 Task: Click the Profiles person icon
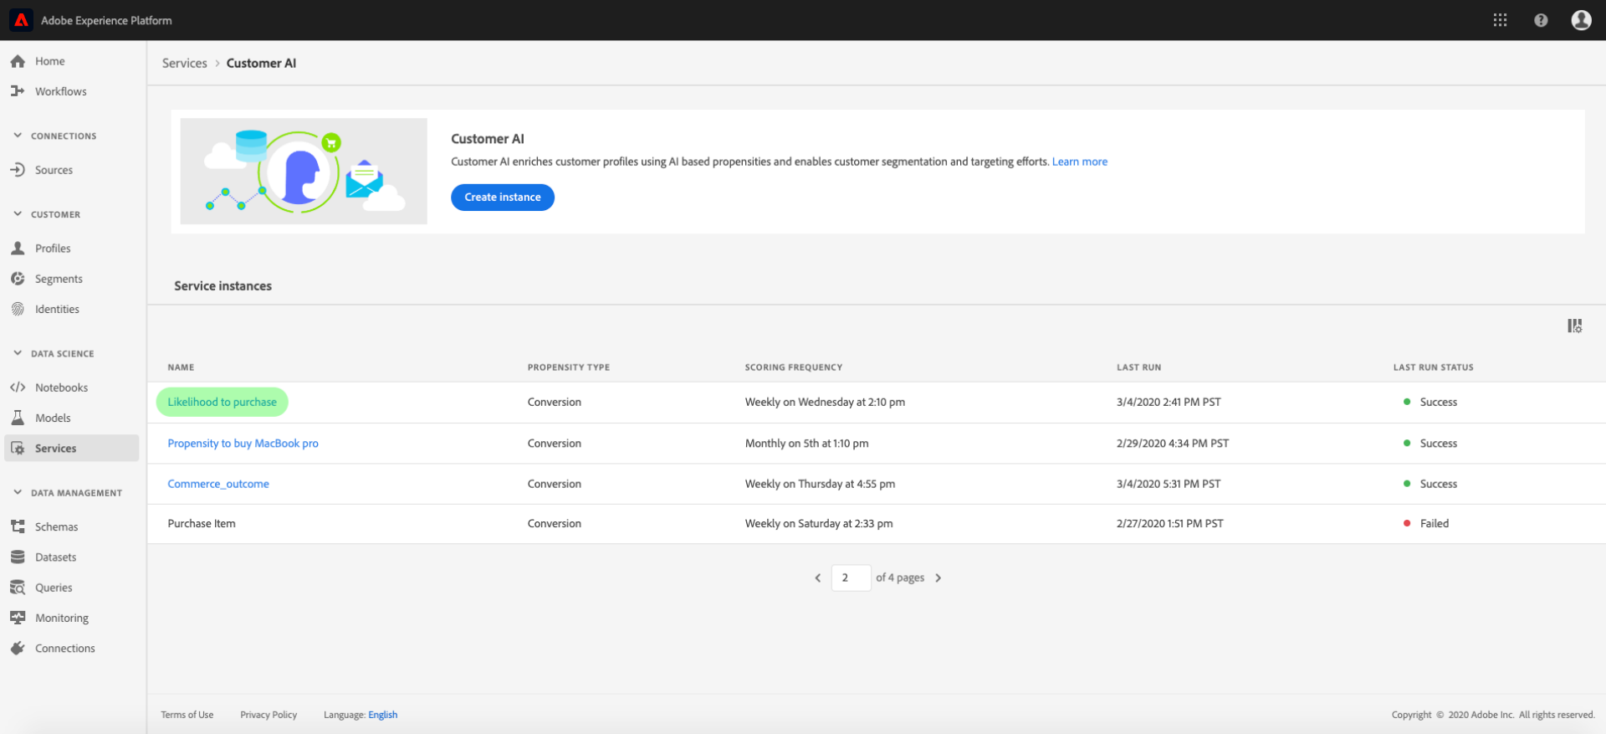point(18,249)
